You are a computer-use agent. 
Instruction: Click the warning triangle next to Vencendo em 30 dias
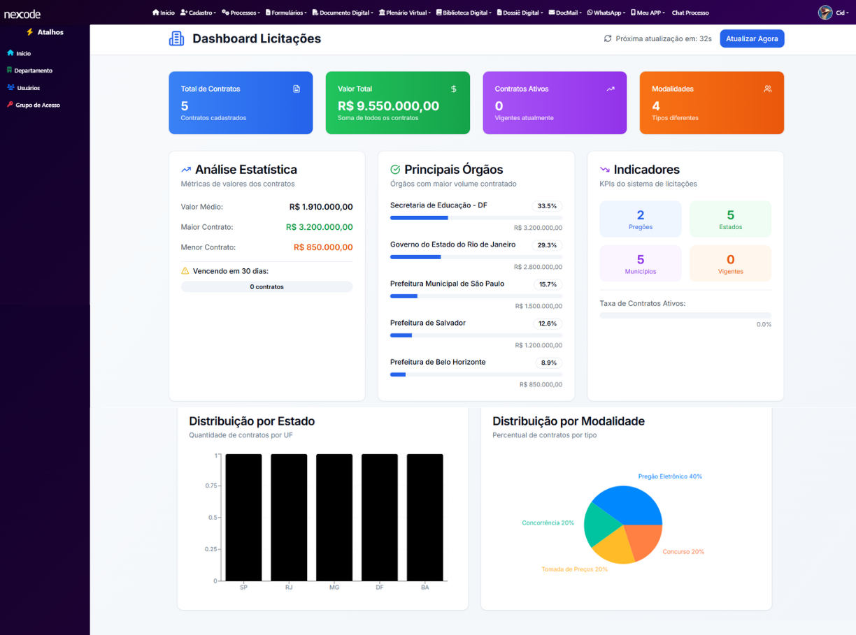(185, 271)
